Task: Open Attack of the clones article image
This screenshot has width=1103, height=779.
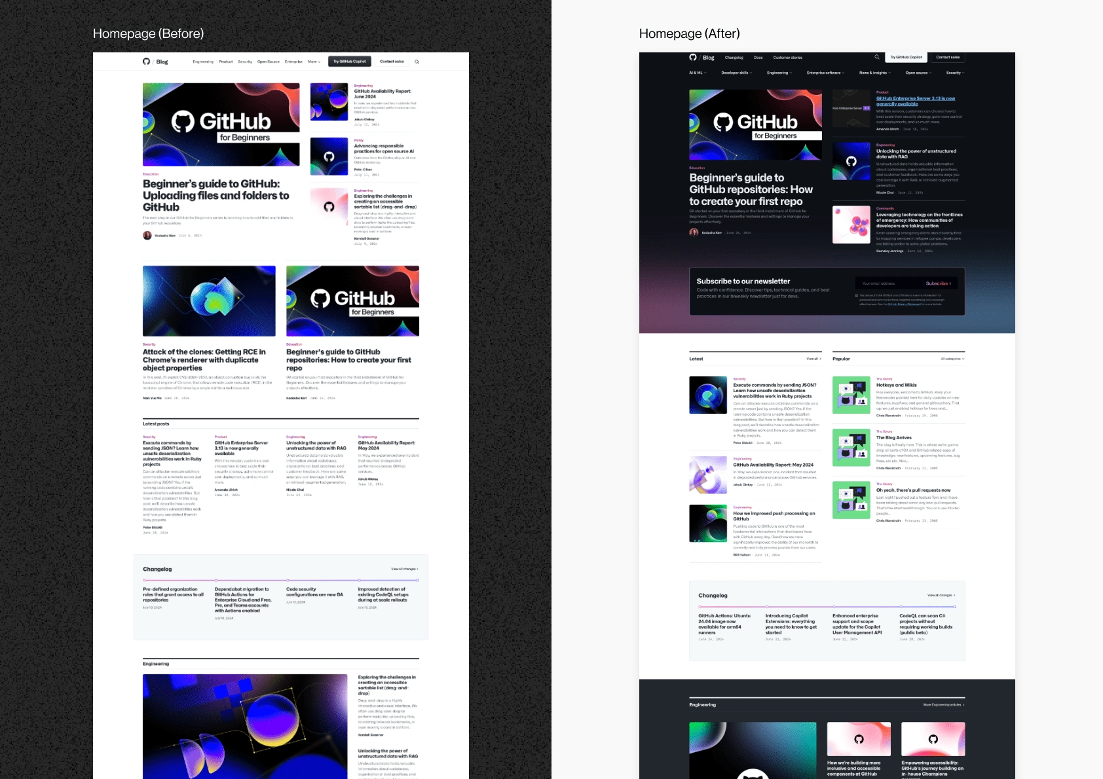Action: (209, 301)
